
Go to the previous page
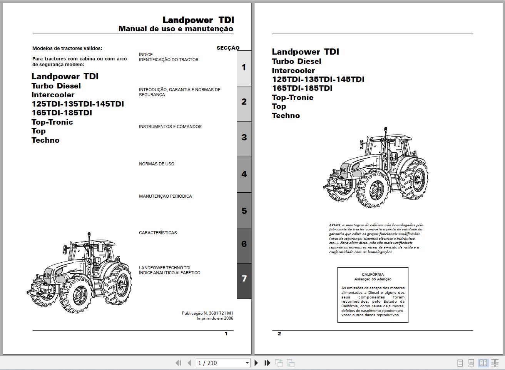[189, 363]
